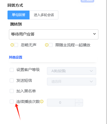Switch to 进入多轮会话 tab
107x124 pixels.
[44, 15]
